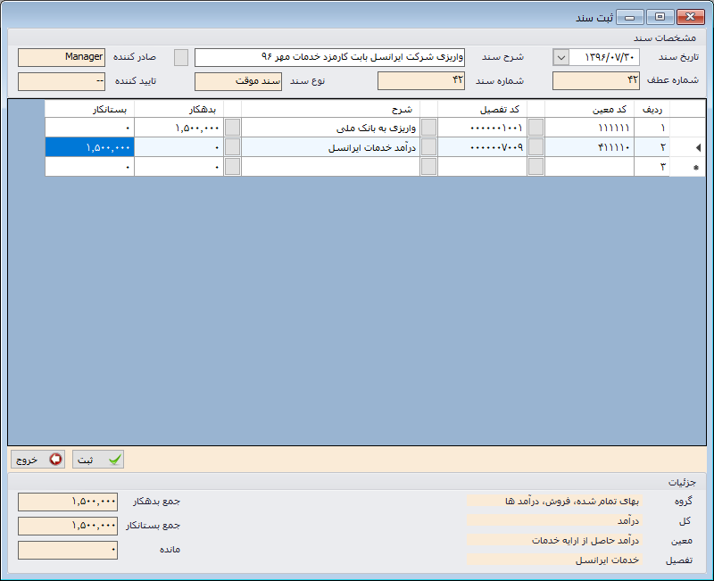This screenshot has width=714, height=581.
Task: Click the تفصیل value خدمات ایرانسل
Action: [554, 560]
